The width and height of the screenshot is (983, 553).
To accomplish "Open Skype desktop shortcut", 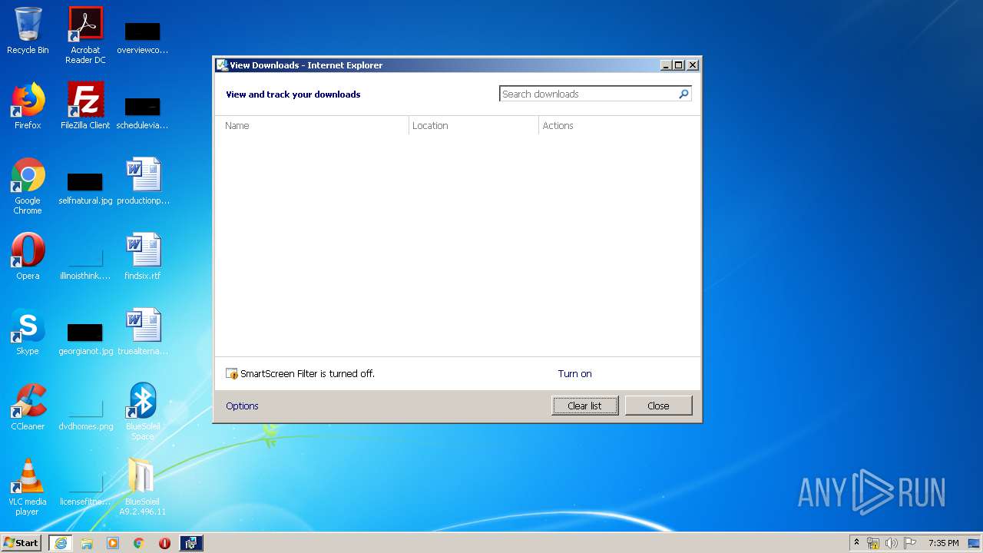I will point(28,332).
